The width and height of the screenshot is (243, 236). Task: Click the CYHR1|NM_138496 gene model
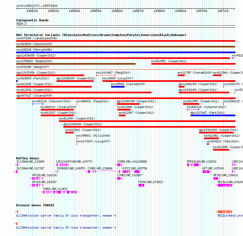pos(103,172)
